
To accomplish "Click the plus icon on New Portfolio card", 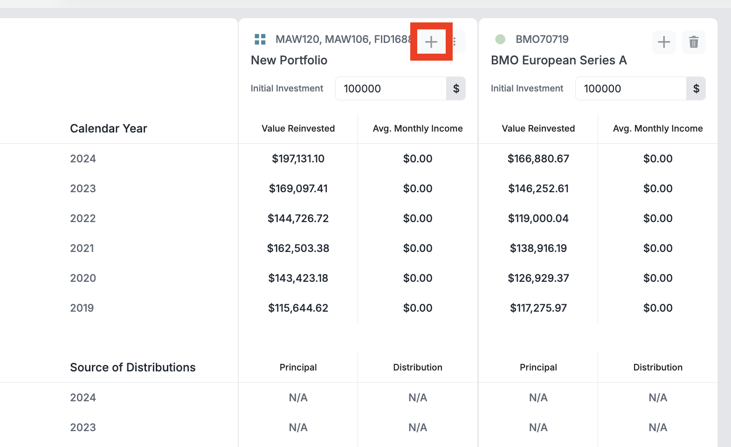I will 431,42.
